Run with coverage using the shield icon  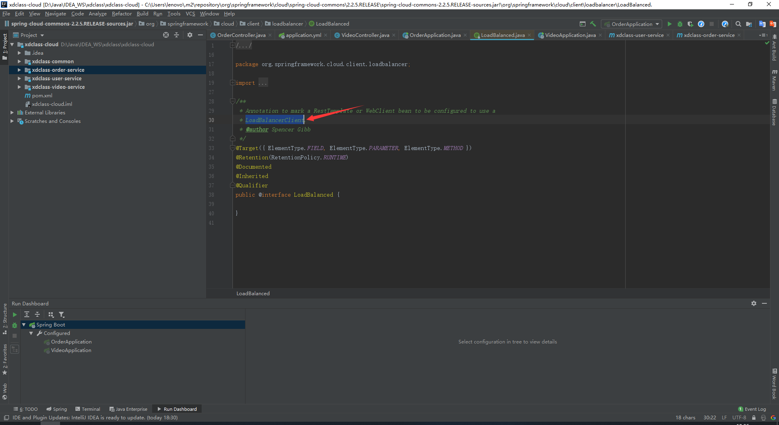pyautogui.click(x=690, y=24)
